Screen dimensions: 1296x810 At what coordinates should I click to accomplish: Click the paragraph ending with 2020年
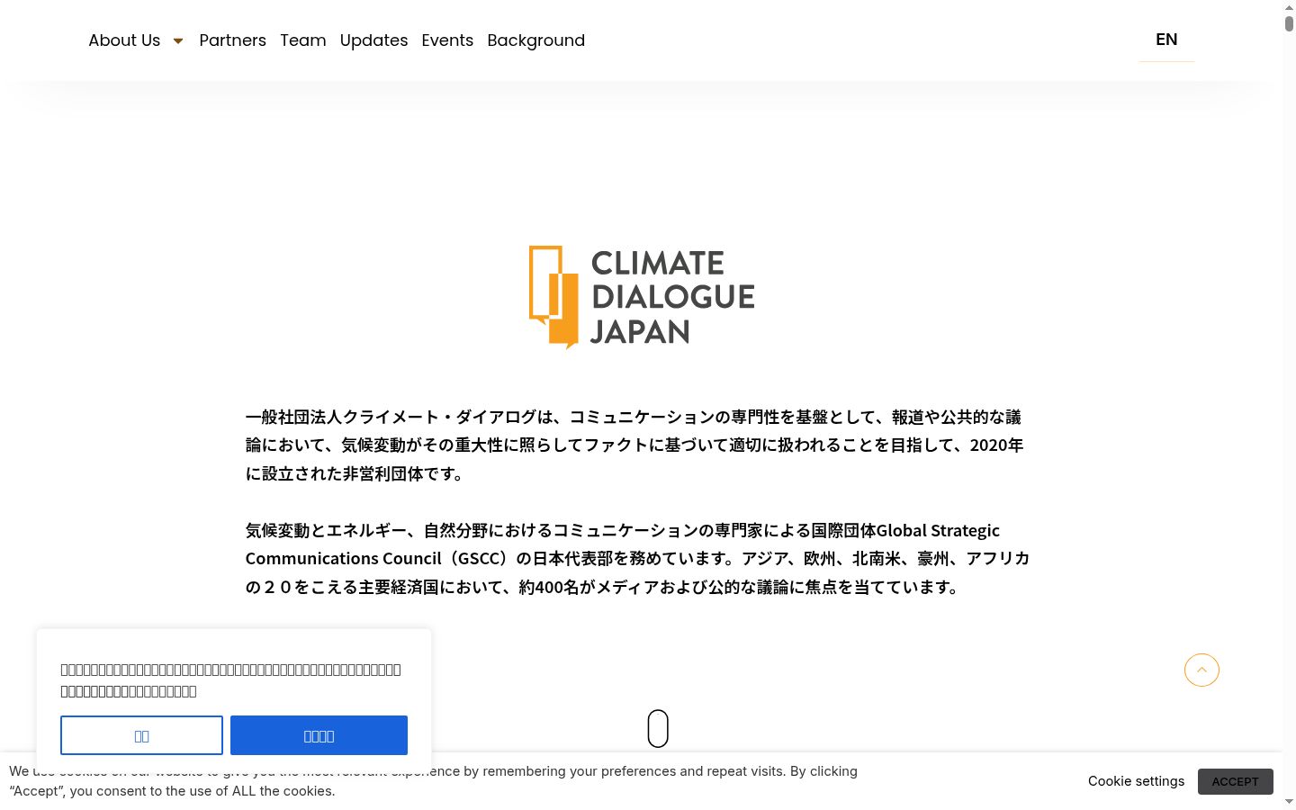634,445
